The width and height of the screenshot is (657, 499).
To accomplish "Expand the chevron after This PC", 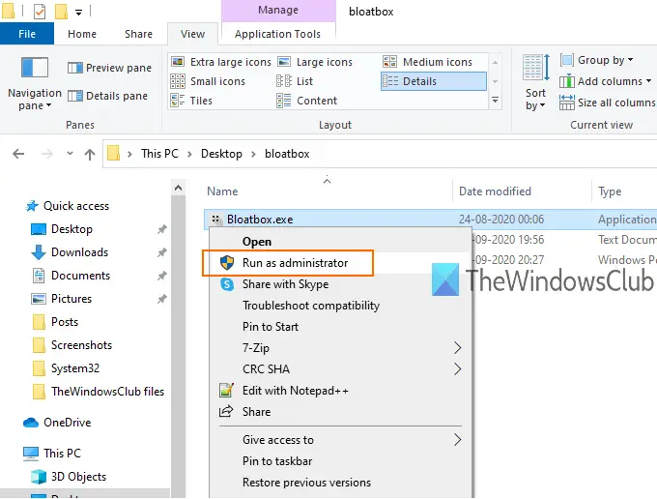I will click(189, 155).
